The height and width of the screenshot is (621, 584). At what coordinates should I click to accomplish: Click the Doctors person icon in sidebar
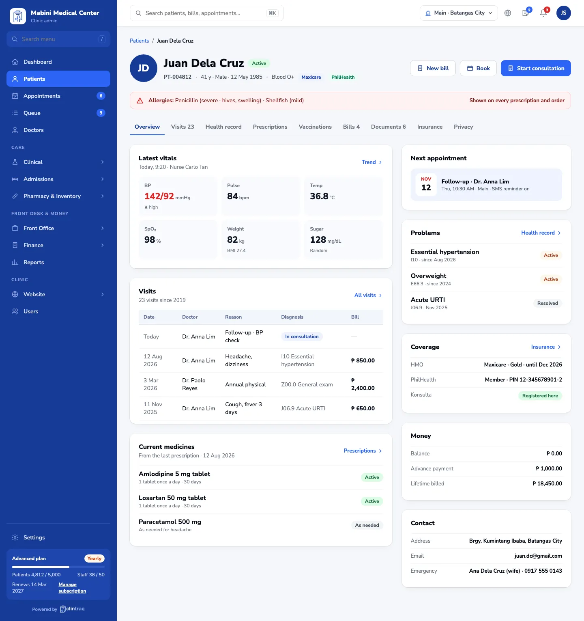[x=15, y=130]
